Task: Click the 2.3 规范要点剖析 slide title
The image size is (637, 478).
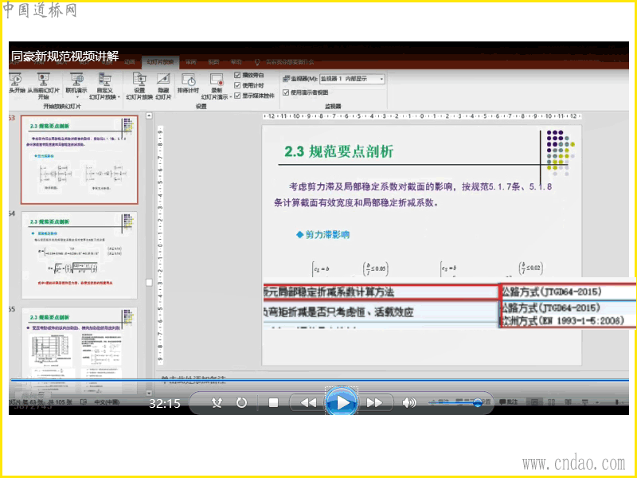Action: 338,151
